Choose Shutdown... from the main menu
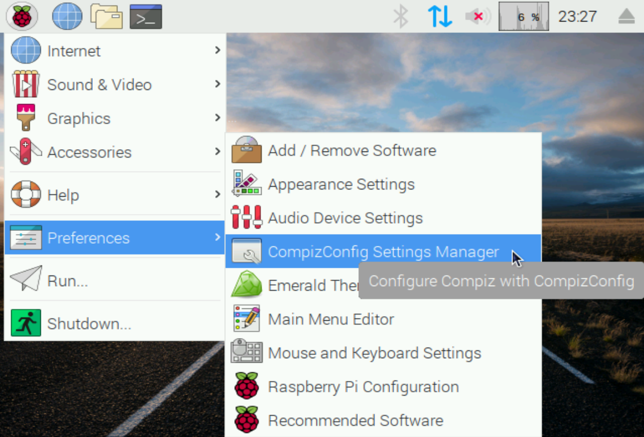This screenshot has width=644, height=437. [115, 323]
